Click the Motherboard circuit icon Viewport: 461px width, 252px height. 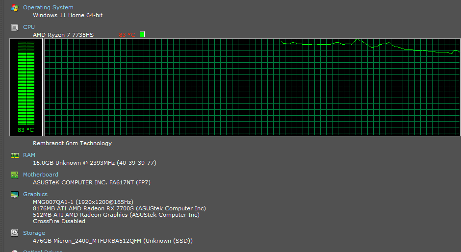pos(14,175)
